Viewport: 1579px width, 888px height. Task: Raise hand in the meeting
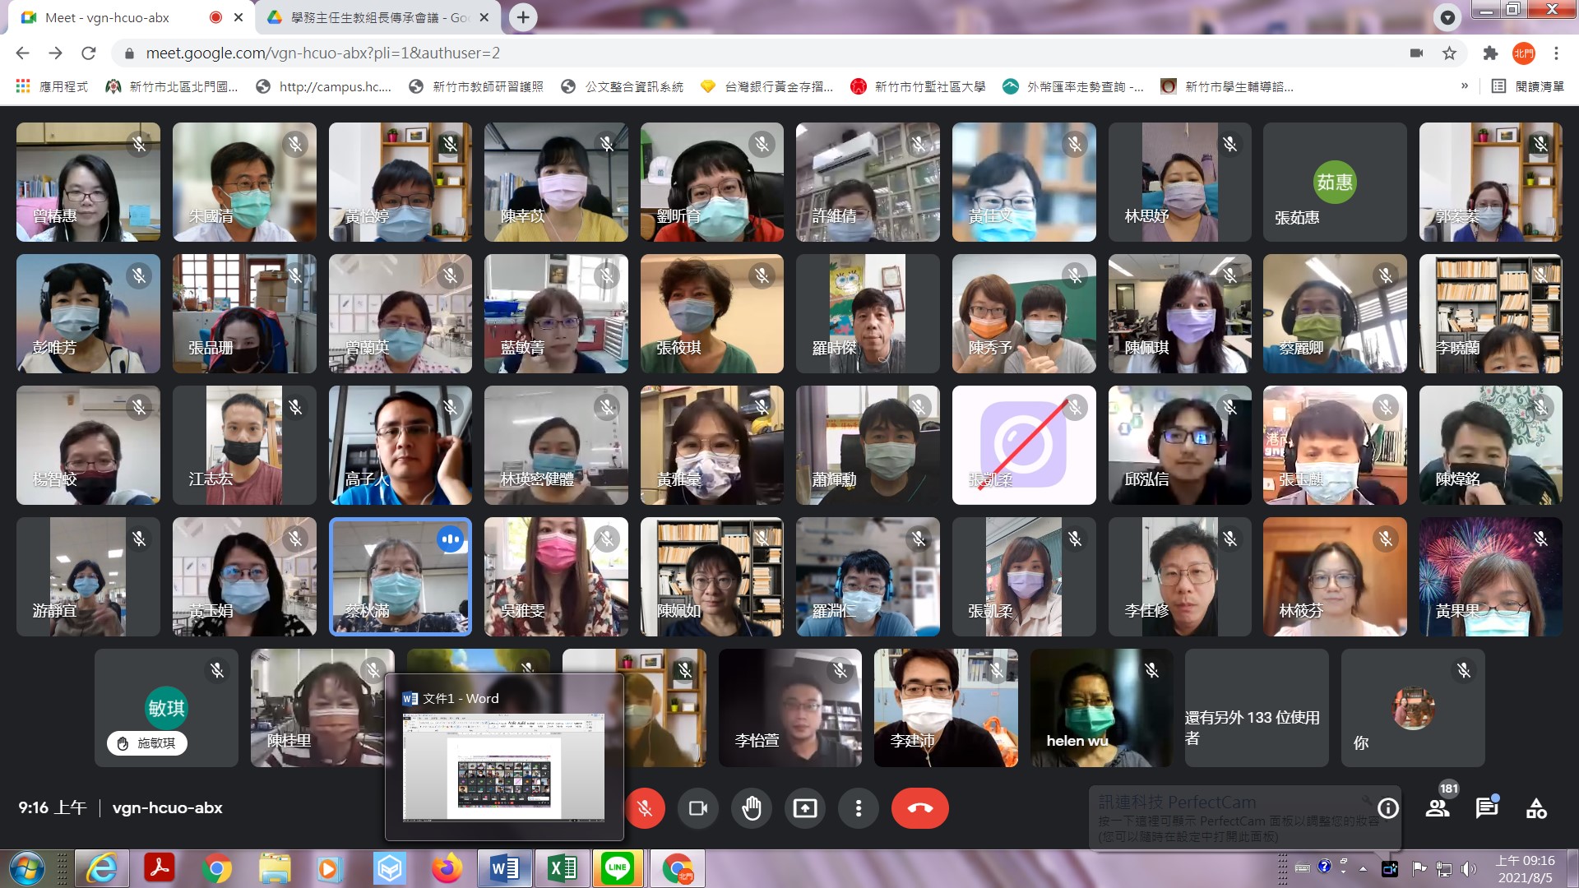tap(751, 808)
